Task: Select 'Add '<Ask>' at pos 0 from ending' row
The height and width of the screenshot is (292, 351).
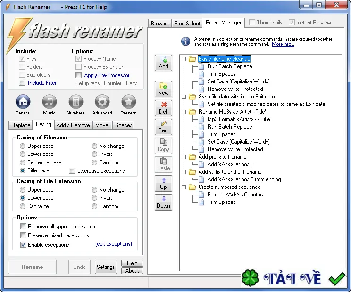Action: [244, 179]
